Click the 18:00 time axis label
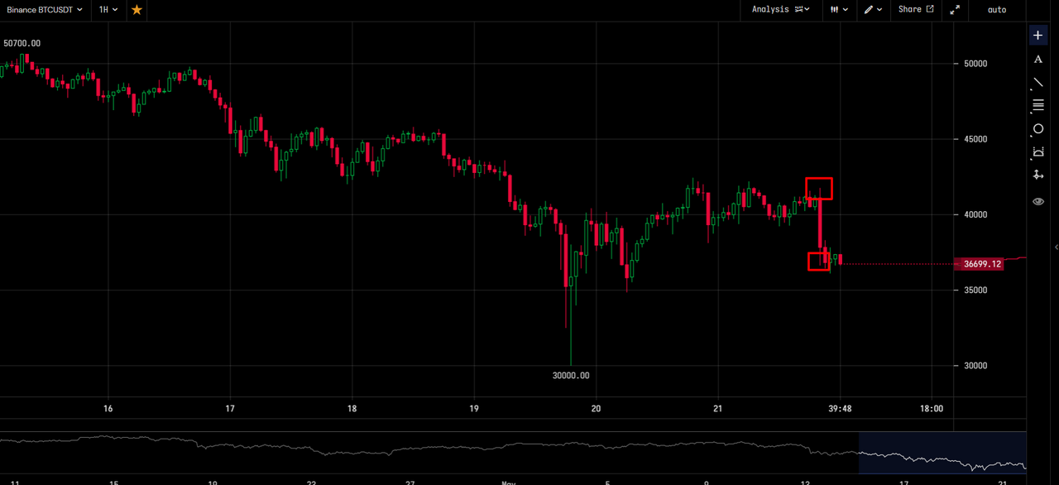 click(x=932, y=409)
